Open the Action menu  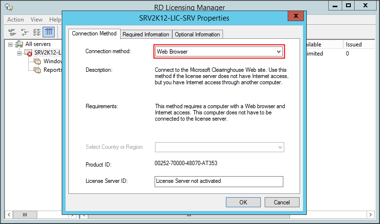click(15, 20)
